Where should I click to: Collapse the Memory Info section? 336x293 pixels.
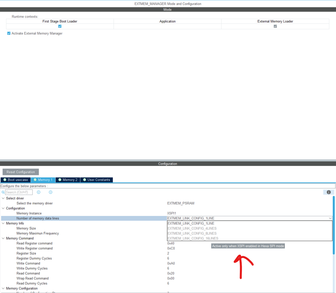point(3,223)
